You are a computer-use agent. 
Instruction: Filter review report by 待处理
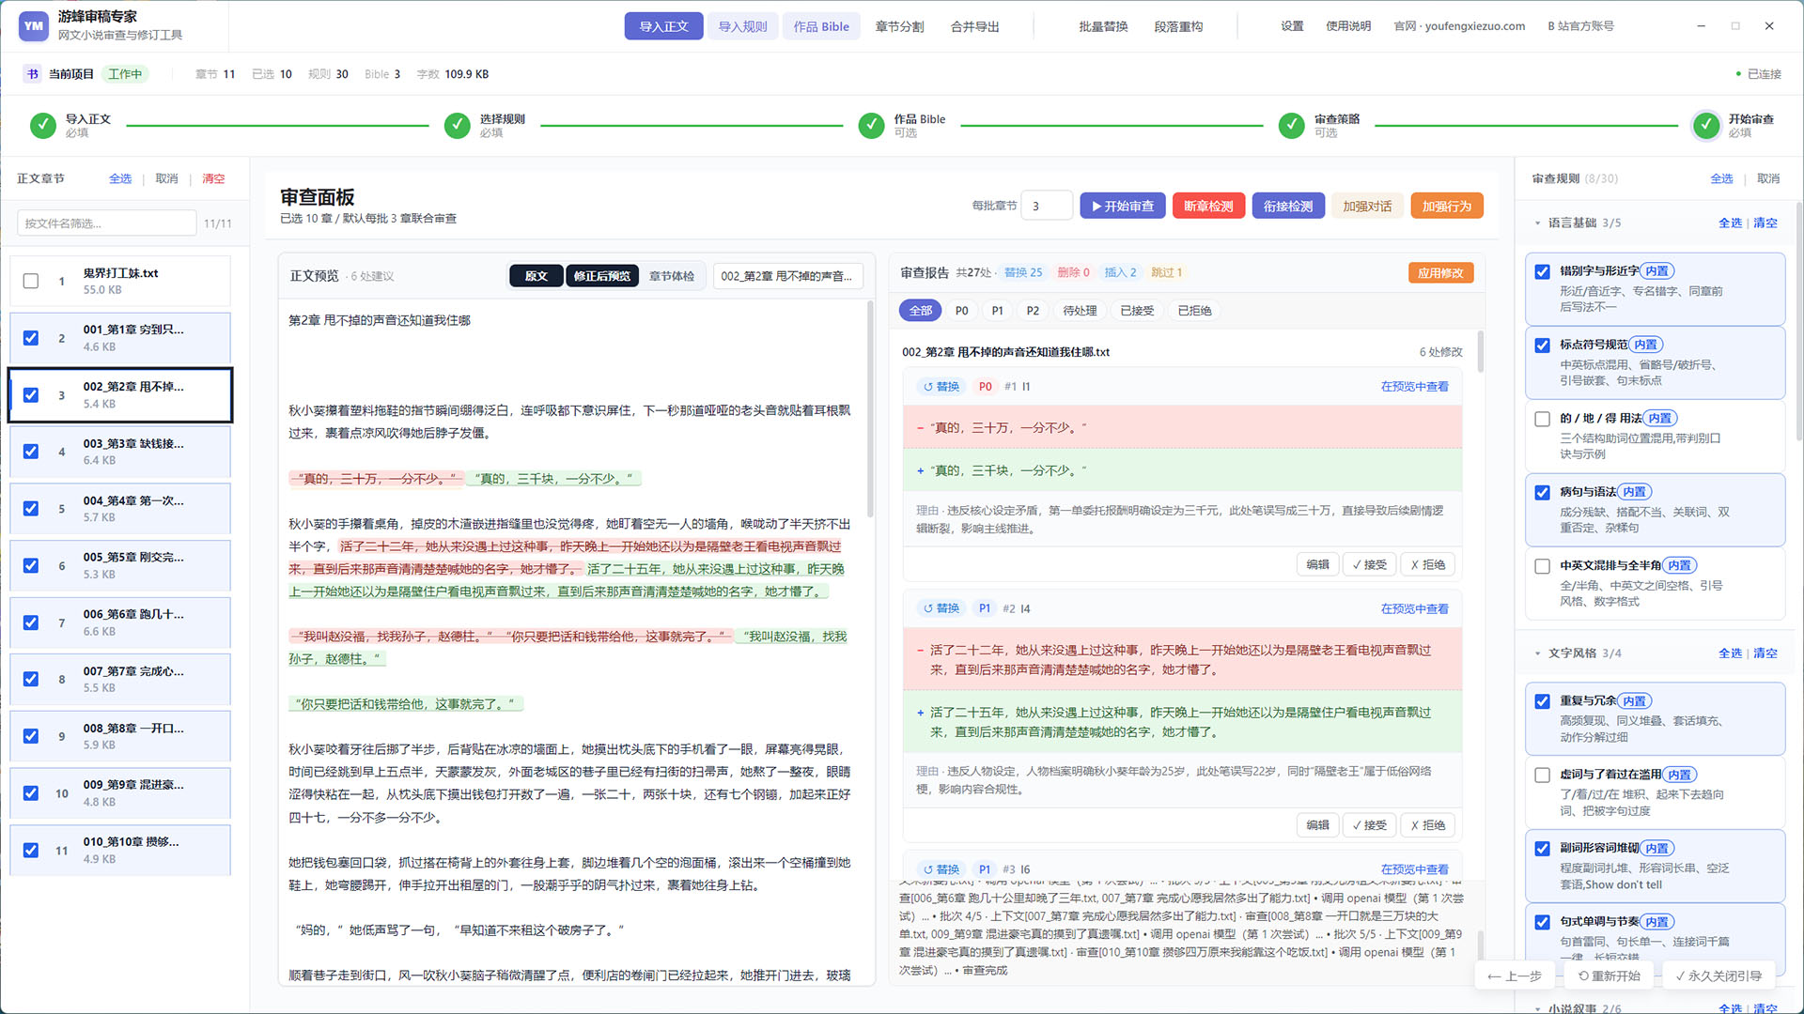(x=1080, y=311)
